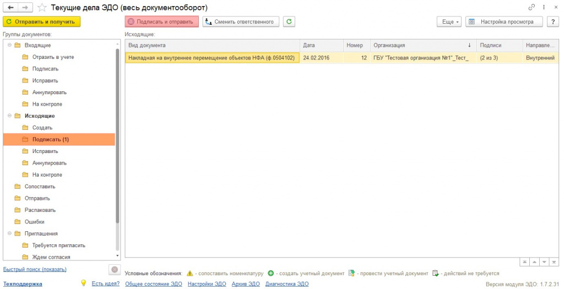564x289 pixels.
Task: Sort by Направление column header
Action: [541, 45]
